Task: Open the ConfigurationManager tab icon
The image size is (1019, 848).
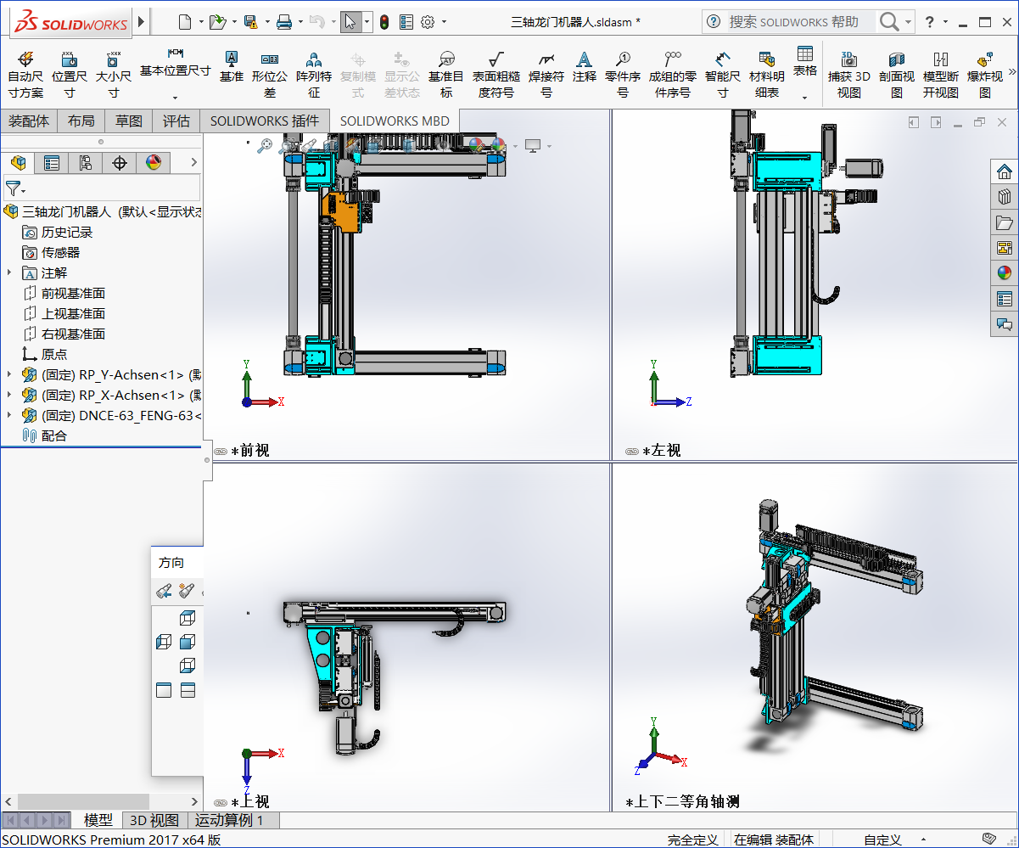Action: tap(86, 163)
